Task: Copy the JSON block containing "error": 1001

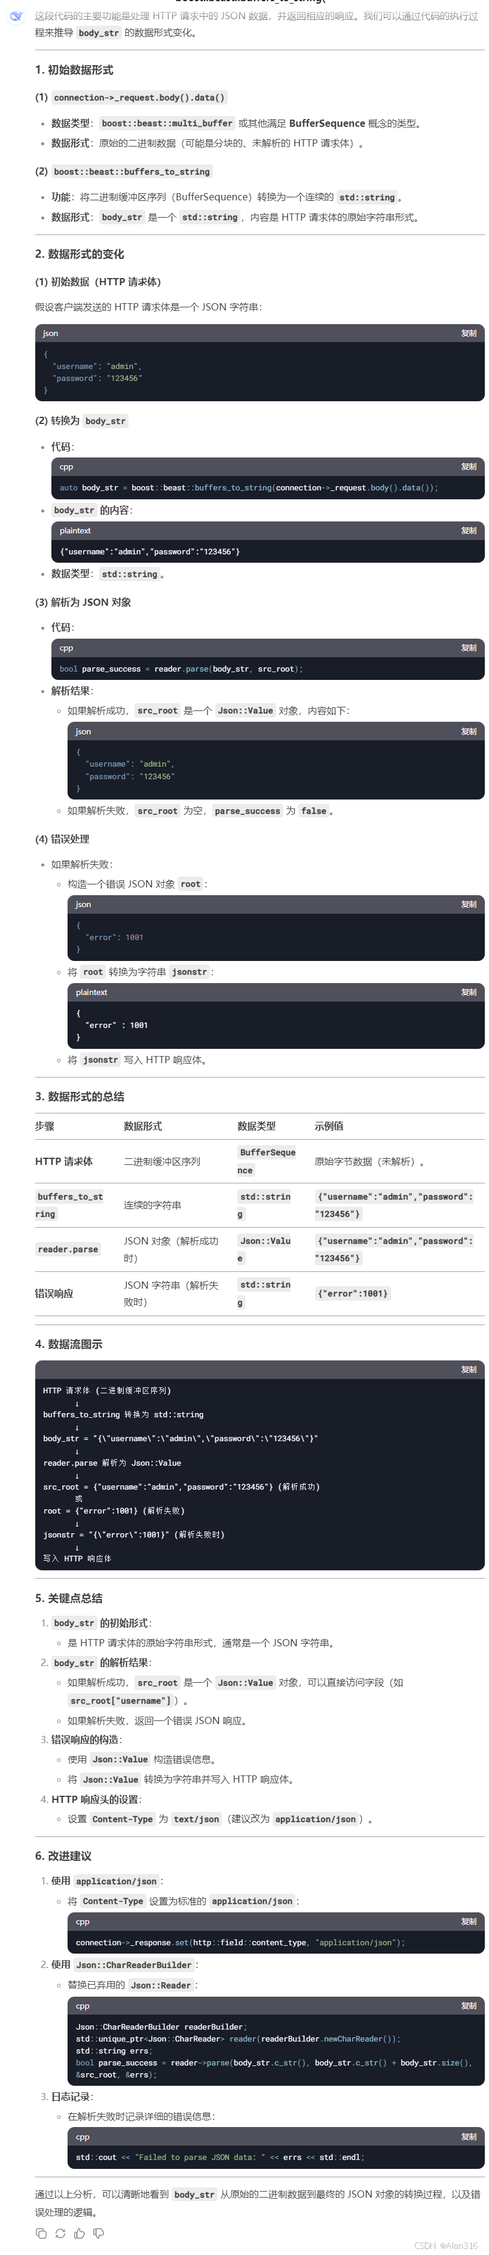Action: click(469, 904)
